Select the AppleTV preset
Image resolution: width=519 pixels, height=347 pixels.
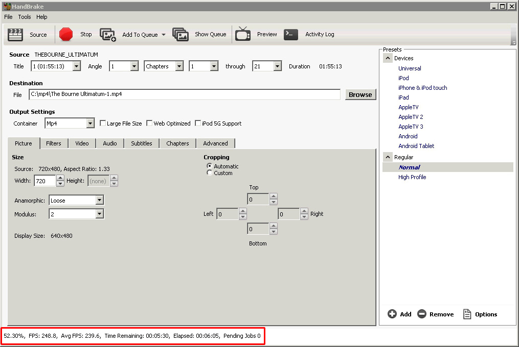click(x=409, y=107)
